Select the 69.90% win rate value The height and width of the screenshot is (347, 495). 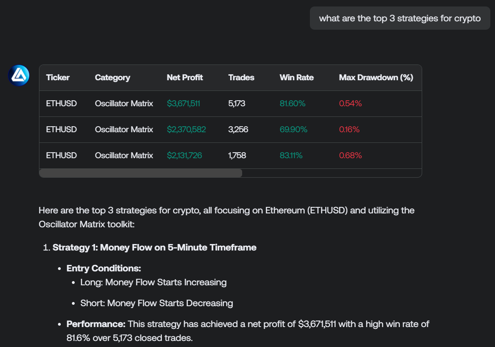[x=293, y=129]
